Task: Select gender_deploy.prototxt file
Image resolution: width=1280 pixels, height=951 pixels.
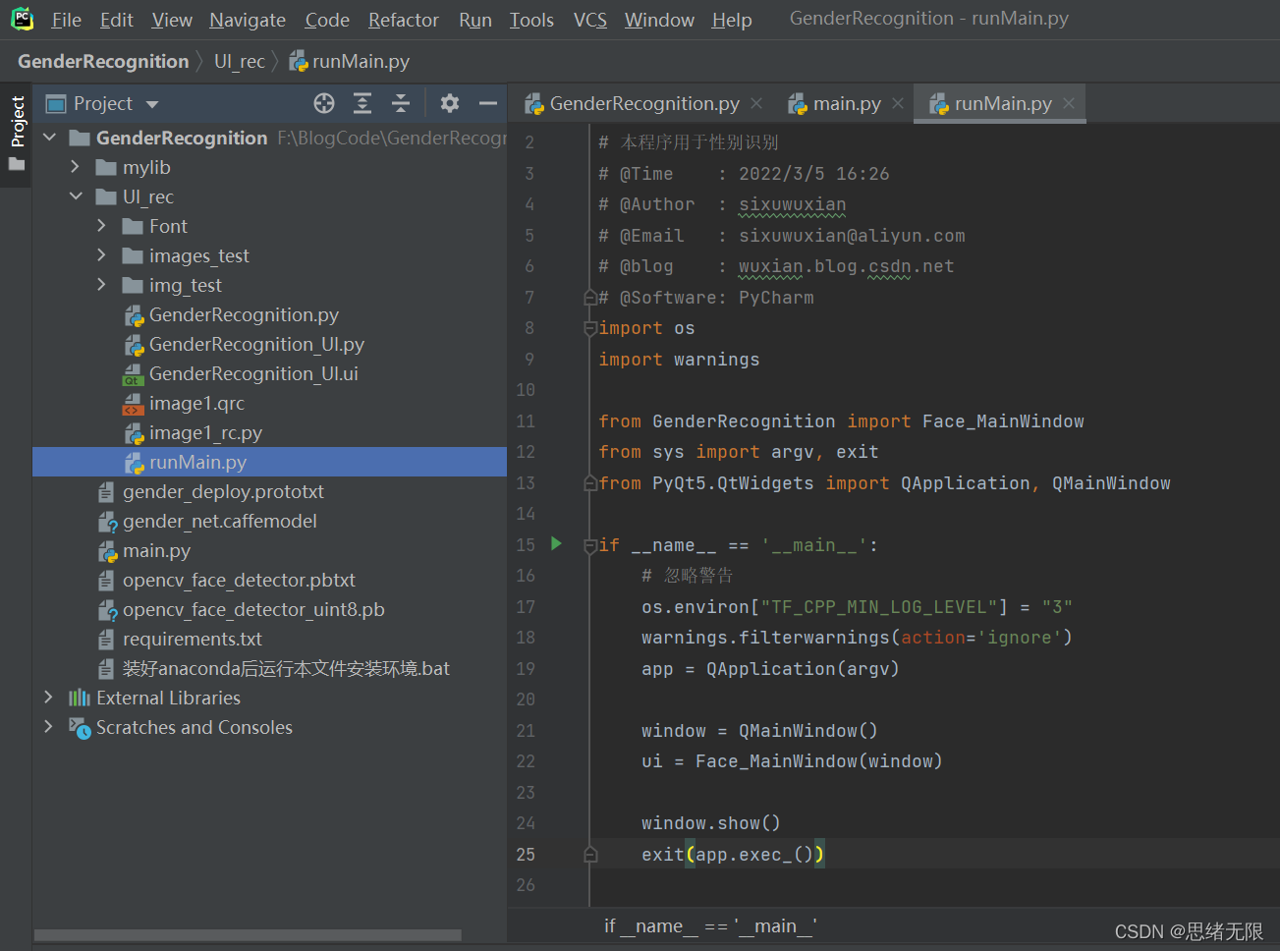Action: (x=223, y=491)
